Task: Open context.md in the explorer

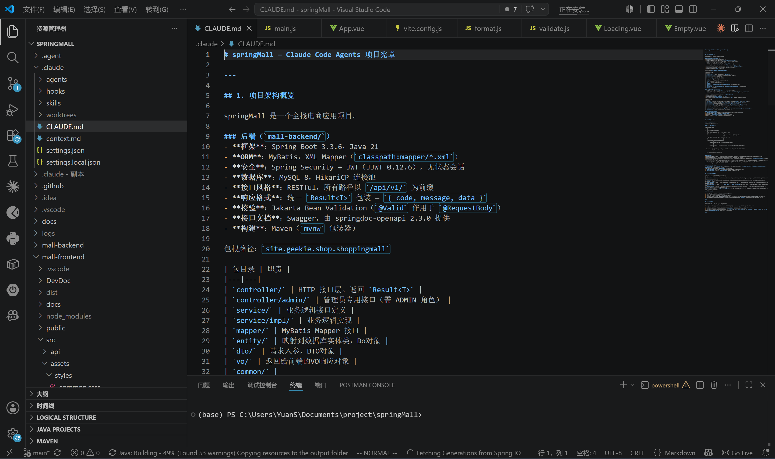Action: point(107,139)
